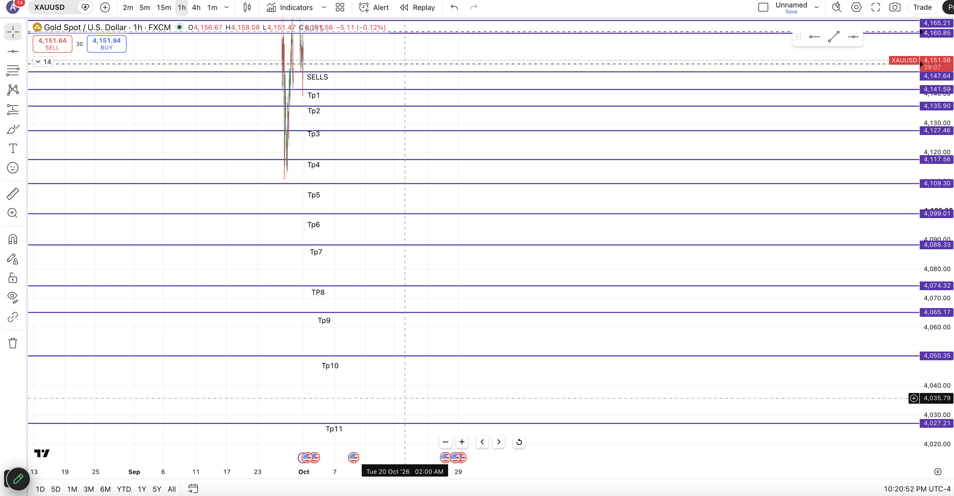The height and width of the screenshot is (496, 954).
Task: Activate the zoom in tool
Action: click(13, 213)
